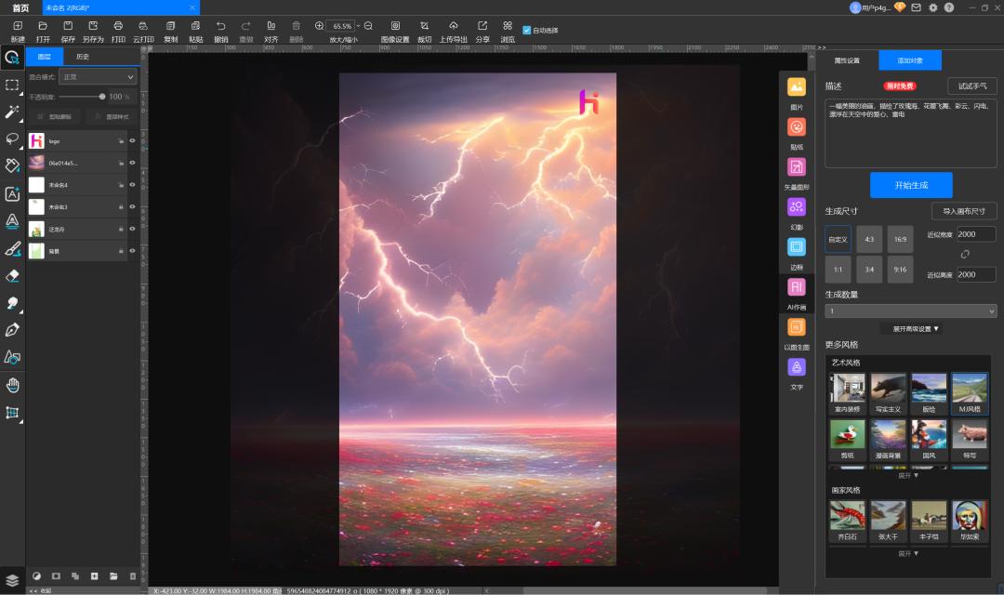Pick the hand pan tool

click(12, 385)
